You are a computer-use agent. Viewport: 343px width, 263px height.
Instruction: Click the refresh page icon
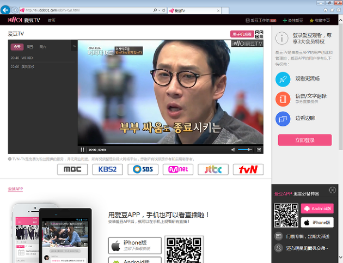click(x=164, y=10)
